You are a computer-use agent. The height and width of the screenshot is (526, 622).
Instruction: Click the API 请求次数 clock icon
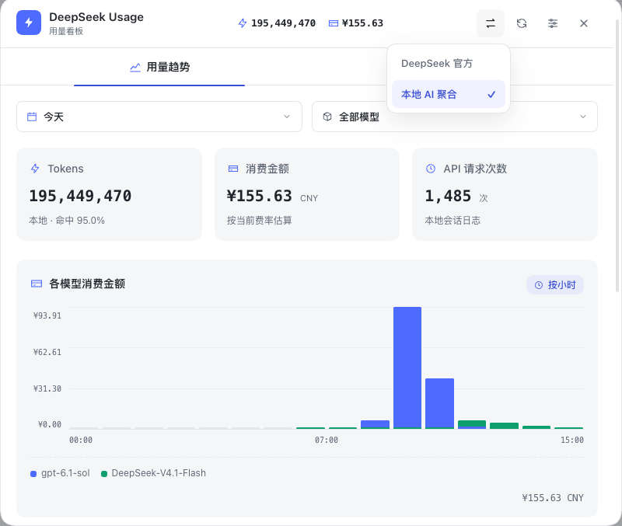pyautogui.click(x=431, y=169)
